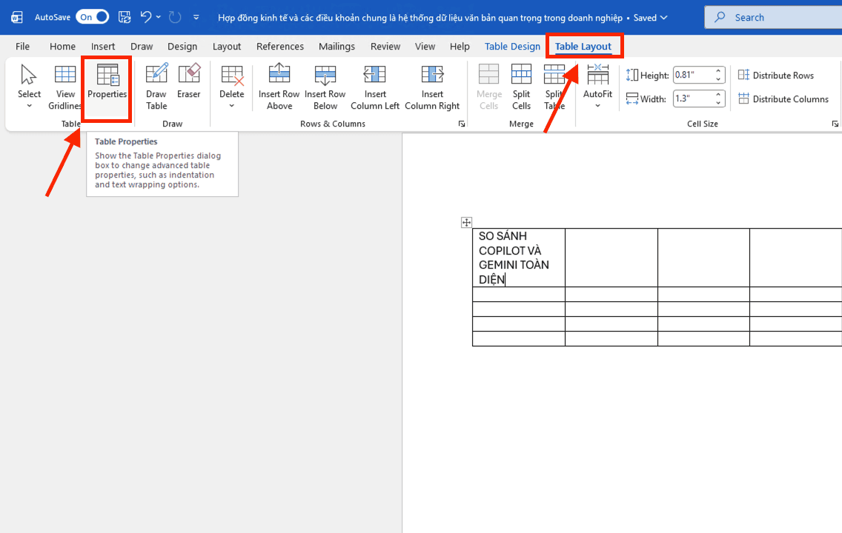Screen dimensions: 842x533
Task: Click the Undo button
Action: click(146, 17)
